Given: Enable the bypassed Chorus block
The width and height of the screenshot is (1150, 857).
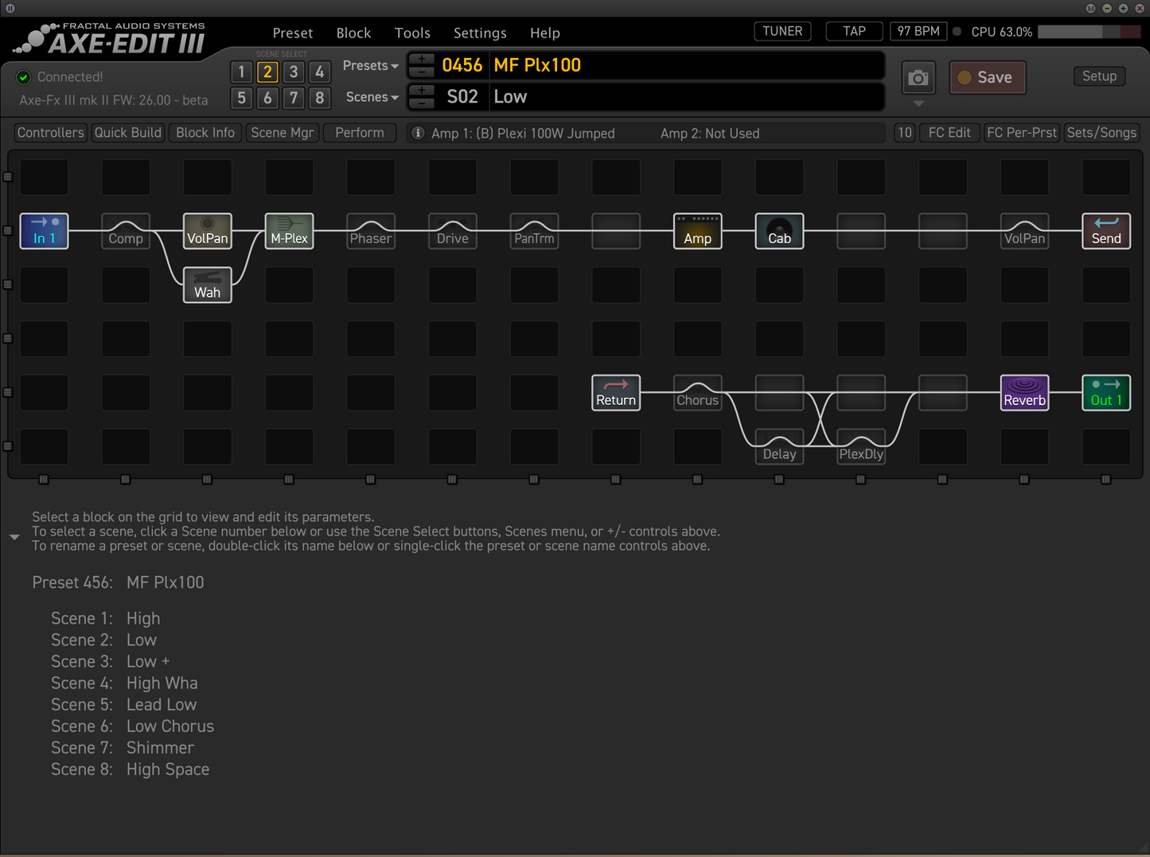Looking at the screenshot, I should pos(697,392).
